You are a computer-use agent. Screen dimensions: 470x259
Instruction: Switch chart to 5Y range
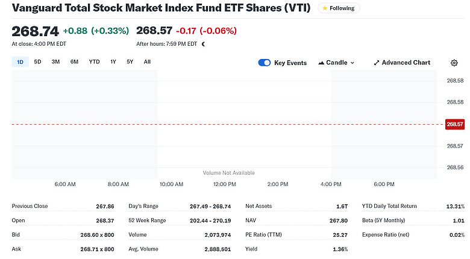pos(130,62)
